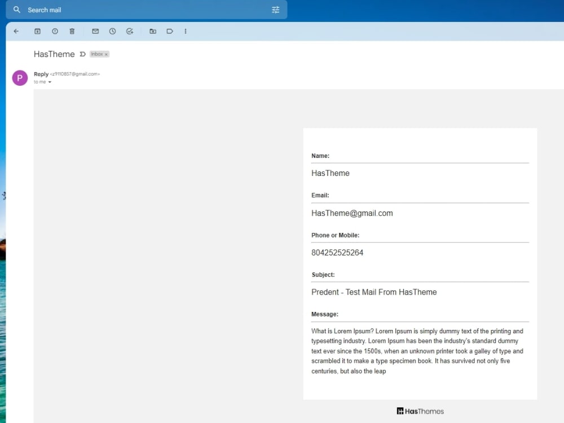The height and width of the screenshot is (423, 564).
Task: Click the search magnifier icon
Action: (x=16, y=10)
